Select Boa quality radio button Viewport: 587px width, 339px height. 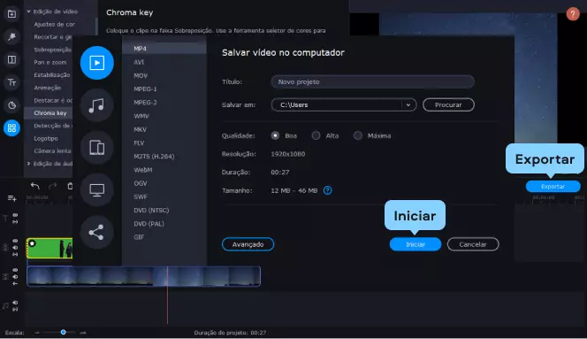[275, 135]
